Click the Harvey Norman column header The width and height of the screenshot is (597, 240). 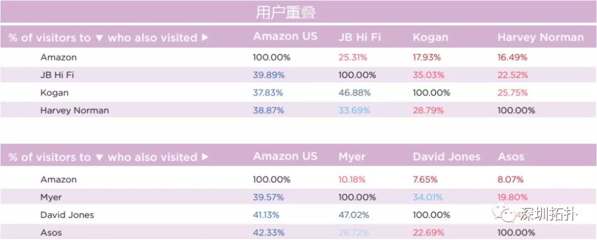pos(540,38)
